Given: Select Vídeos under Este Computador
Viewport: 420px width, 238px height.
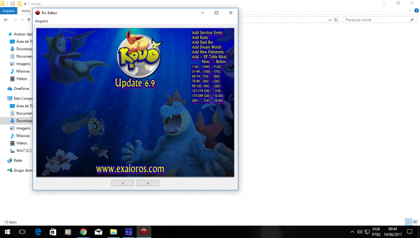Looking at the screenshot, I should point(19,143).
